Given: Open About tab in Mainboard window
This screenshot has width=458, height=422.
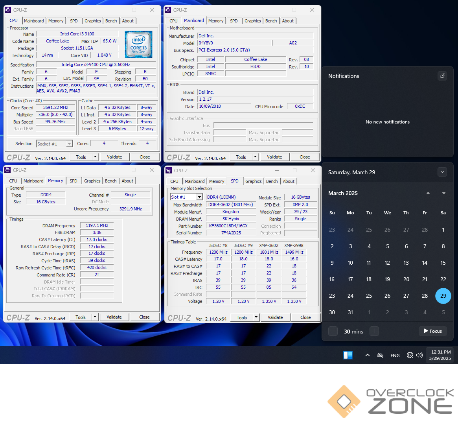Looking at the screenshot, I should click(x=288, y=21).
